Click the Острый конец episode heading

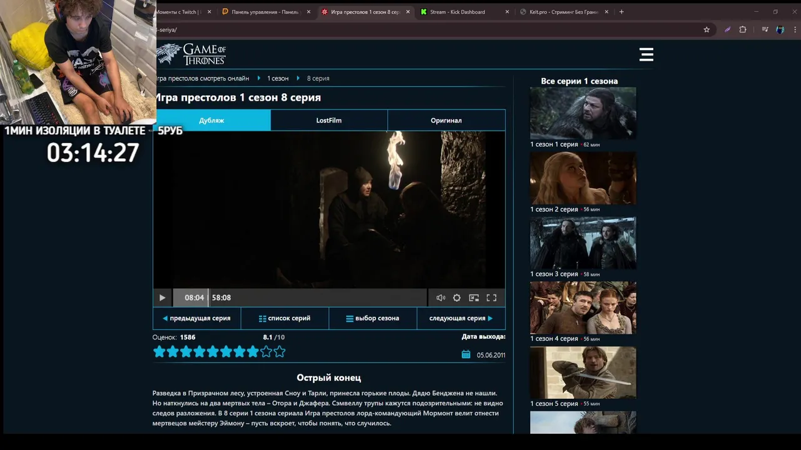(329, 377)
